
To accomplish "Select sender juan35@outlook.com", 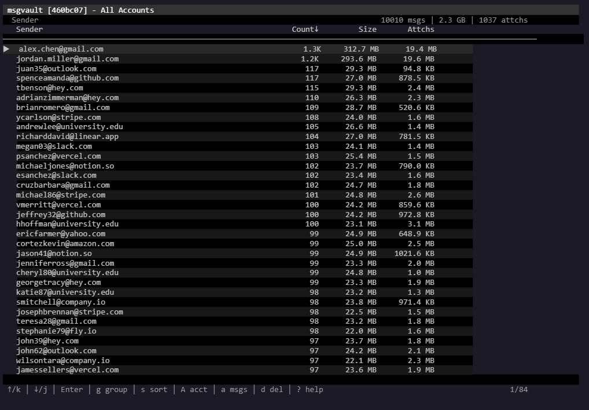I will point(238,68).
